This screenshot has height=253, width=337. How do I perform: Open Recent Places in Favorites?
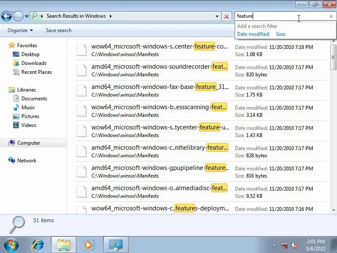pos(37,72)
